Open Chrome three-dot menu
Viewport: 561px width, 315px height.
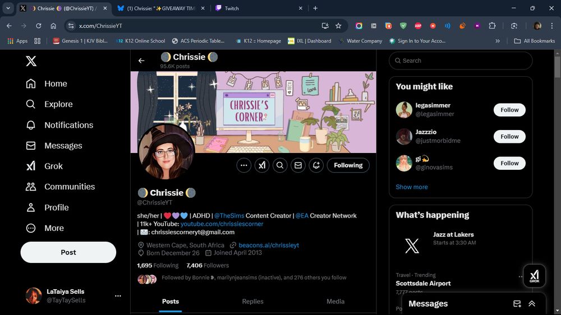(x=552, y=26)
